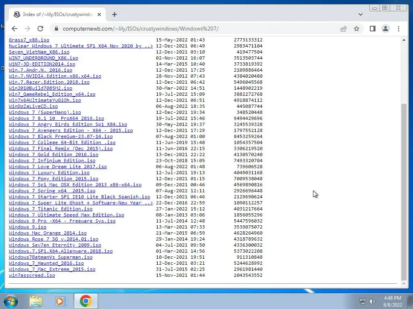This screenshot has width=413, height=309.
Task: Download Windows 7 Infinium Edition.iso
Action: tap(52, 161)
